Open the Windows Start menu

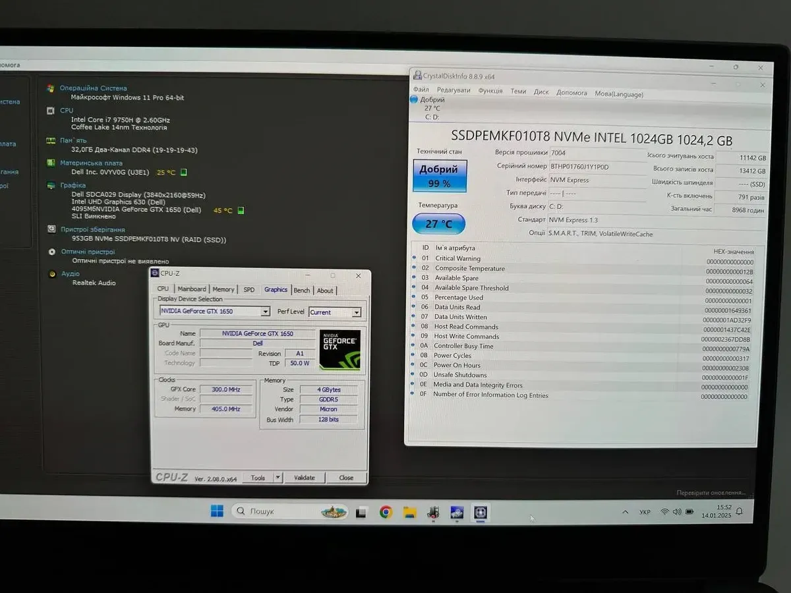(x=217, y=511)
